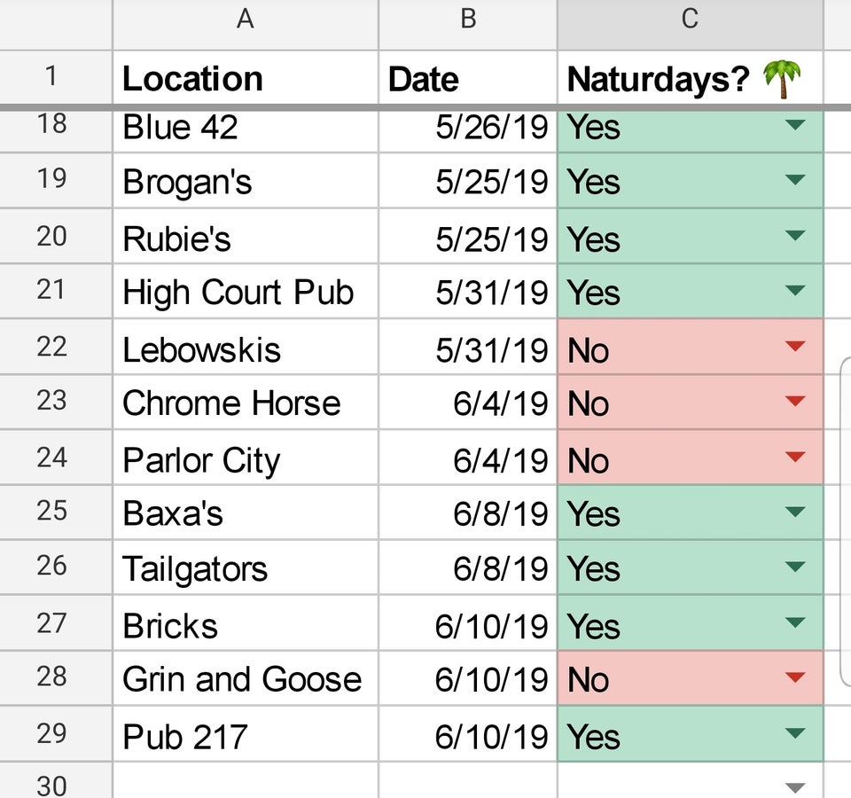Open the Grin and Goose No dropdown arrow
The height and width of the screenshot is (798, 851).
click(795, 677)
